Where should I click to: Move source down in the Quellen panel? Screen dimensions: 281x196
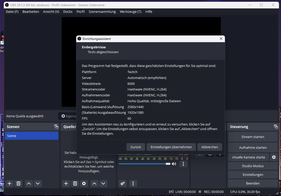coord(103,183)
